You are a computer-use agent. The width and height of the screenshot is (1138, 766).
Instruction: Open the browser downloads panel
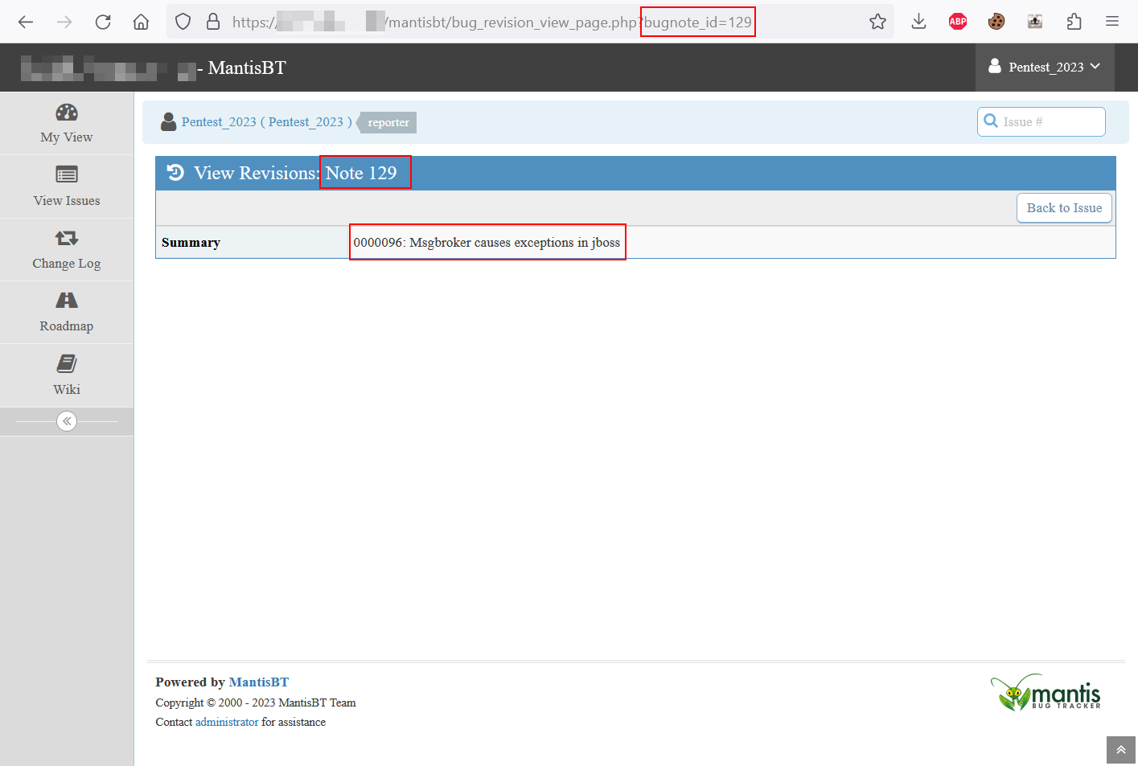click(918, 22)
